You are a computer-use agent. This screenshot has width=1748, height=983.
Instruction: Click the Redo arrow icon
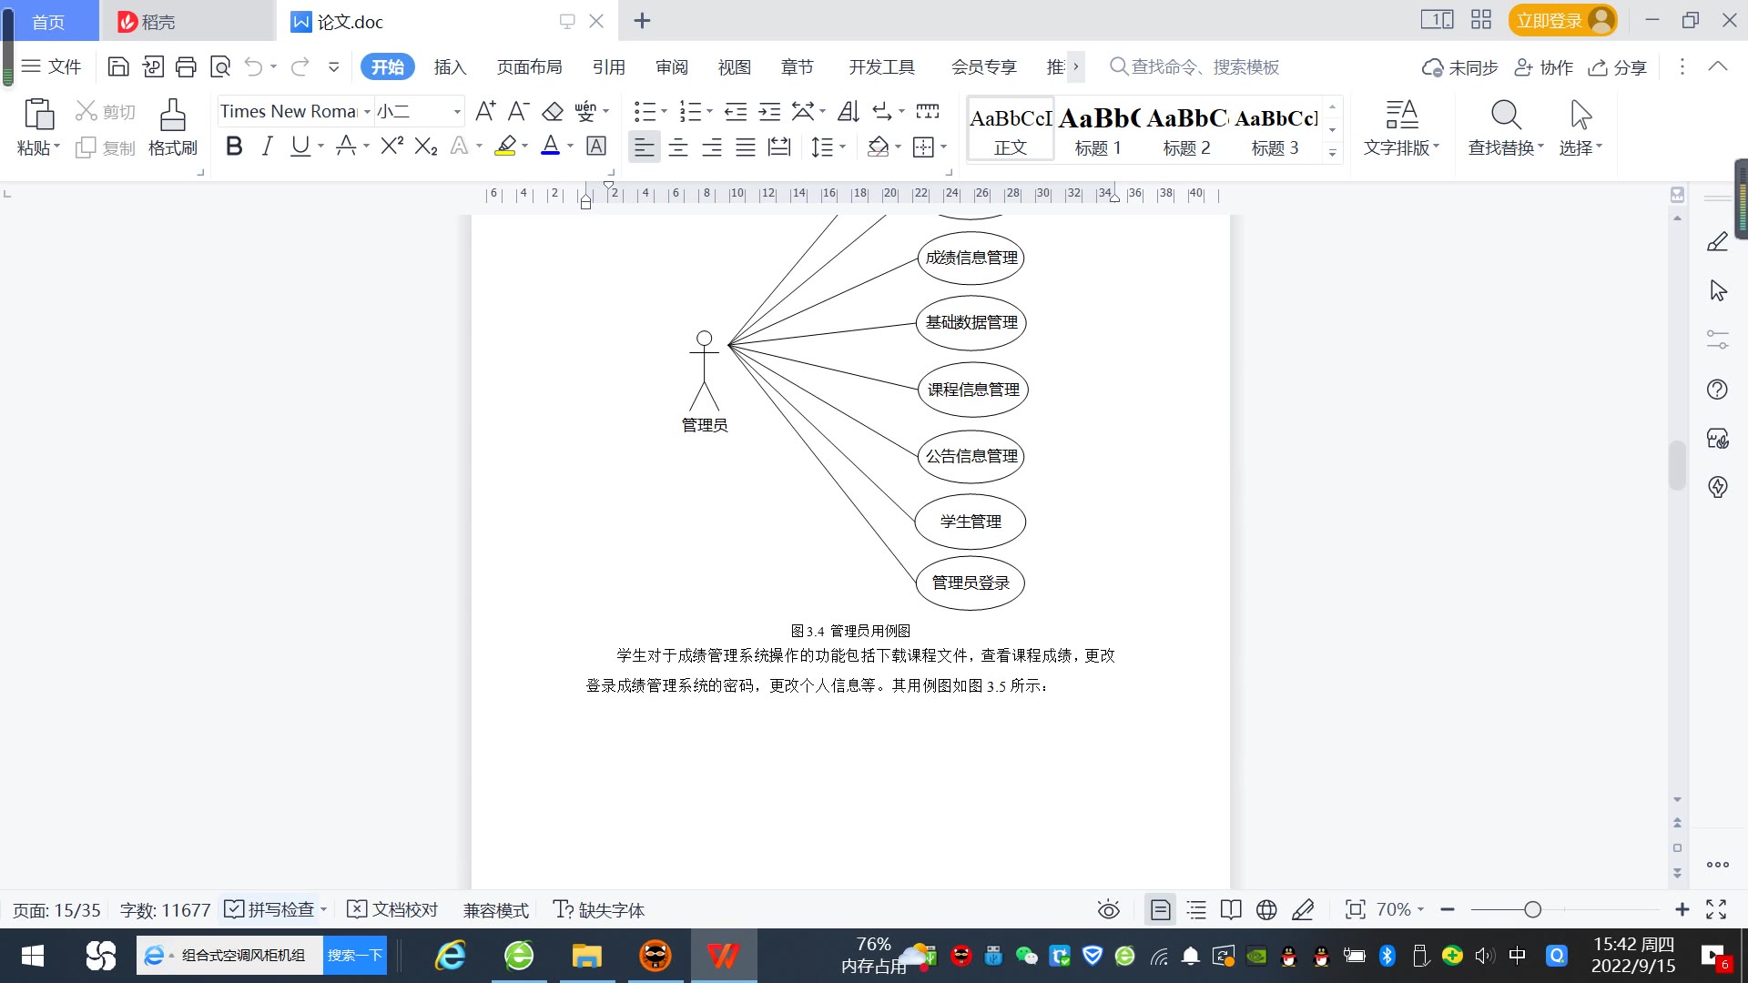point(300,66)
